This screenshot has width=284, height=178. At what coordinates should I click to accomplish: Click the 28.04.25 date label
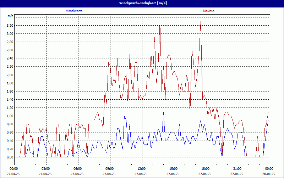pyautogui.click(x=269, y=174)
